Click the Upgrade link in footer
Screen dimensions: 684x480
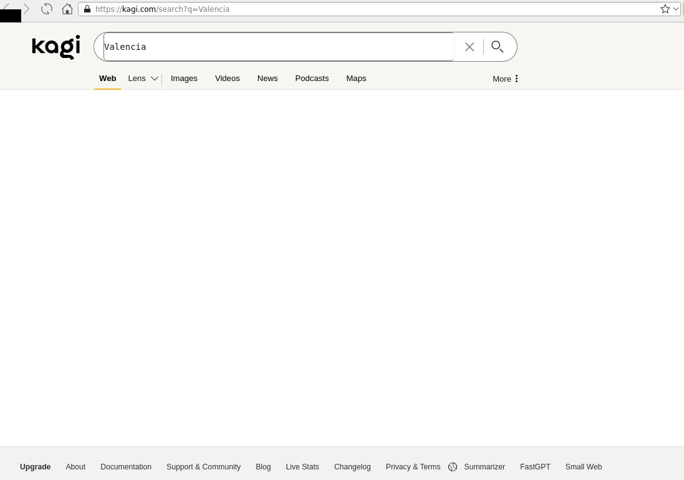click(x=35, y=467)
